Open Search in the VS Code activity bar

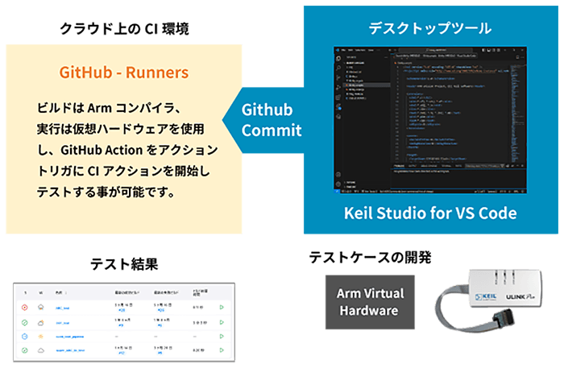(338, 68)
